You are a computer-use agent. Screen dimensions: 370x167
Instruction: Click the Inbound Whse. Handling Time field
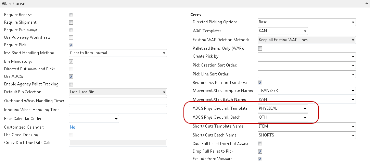(x=118, y=110)
